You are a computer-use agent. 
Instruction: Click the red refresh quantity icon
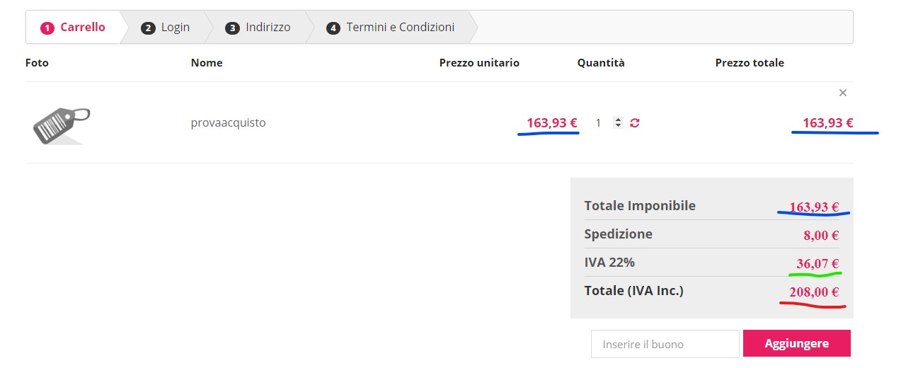tap(635, 123)
